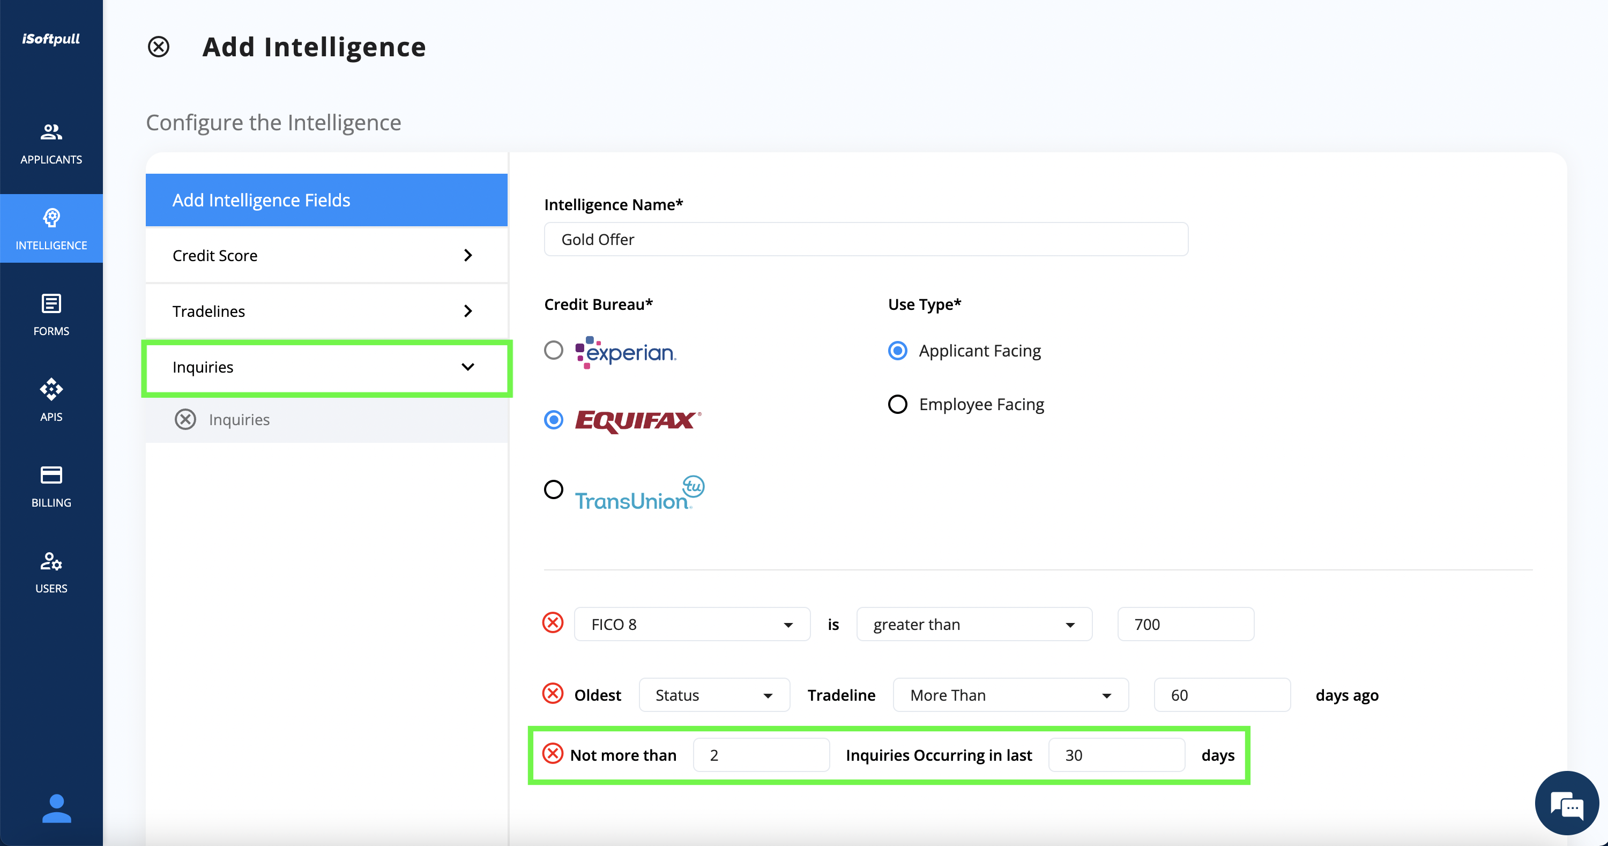
Task: Remove the Inquiries sub-field with its X icon
Action: (x=185, y=420)
